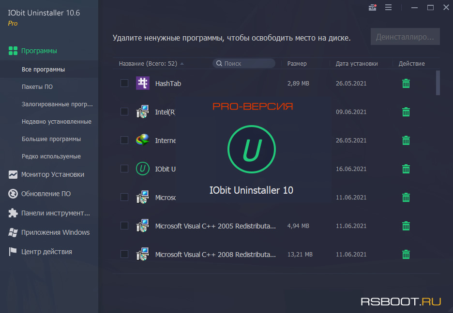
Task: Click the HashTab program icon
Action: pos(143,83)
